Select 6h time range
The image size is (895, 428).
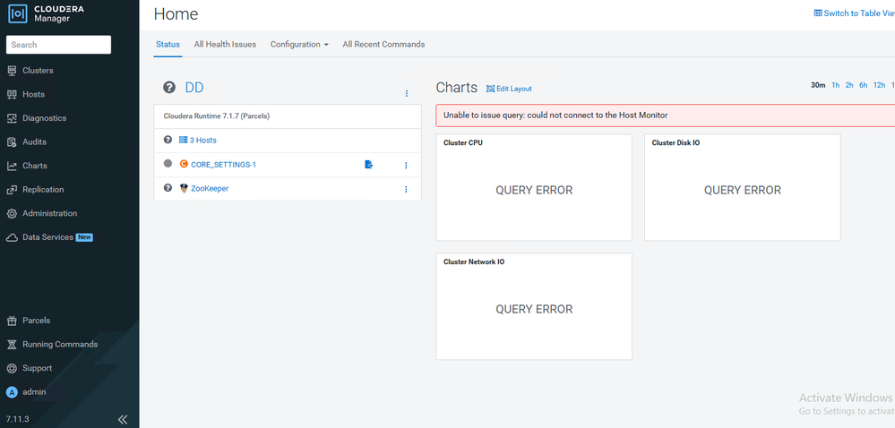pos(863,85)
